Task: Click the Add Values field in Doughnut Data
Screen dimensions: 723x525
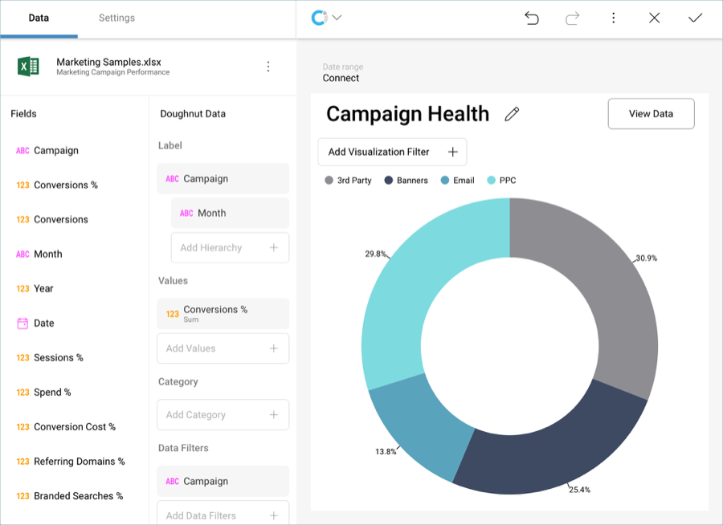Action: pos(223,348)
